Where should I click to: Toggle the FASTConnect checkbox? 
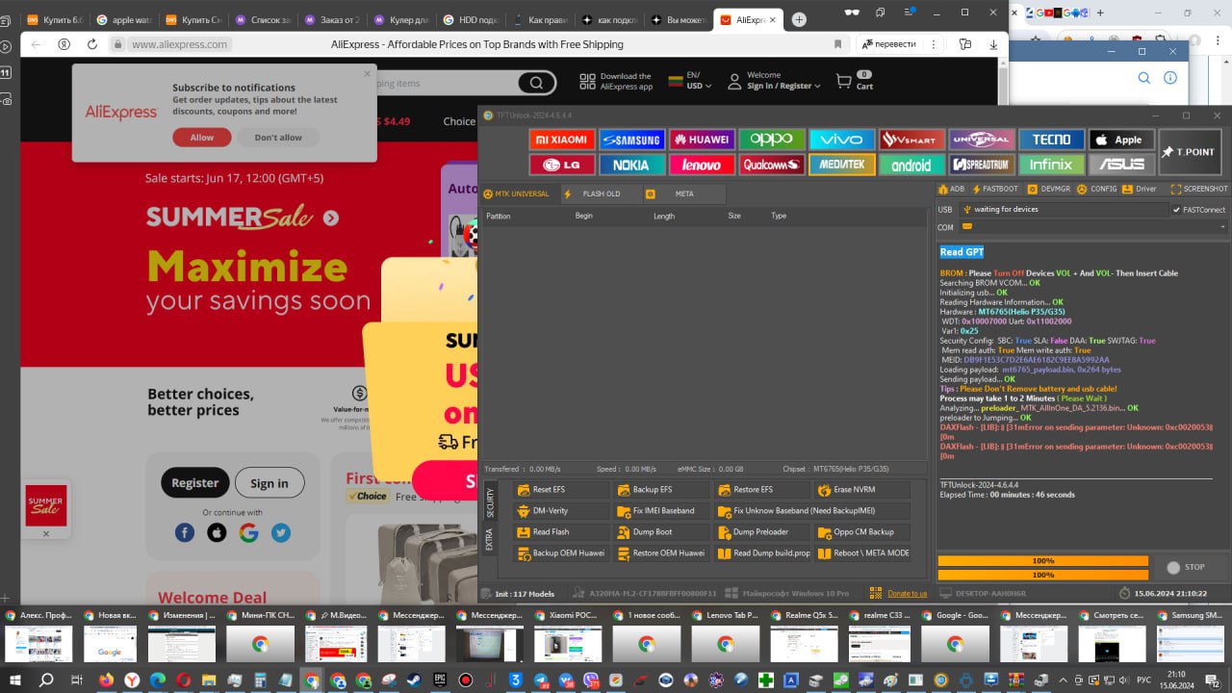[x=1176, y=210]
